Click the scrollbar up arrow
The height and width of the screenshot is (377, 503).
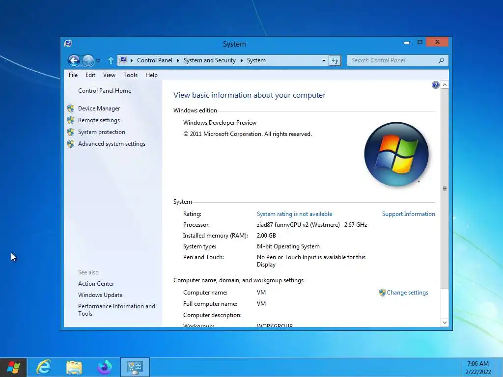[x=445, y=85]
